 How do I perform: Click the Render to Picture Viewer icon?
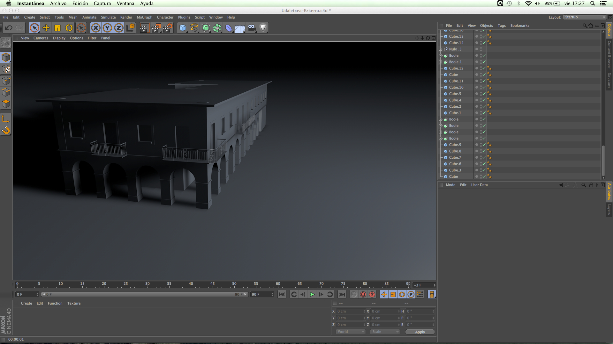click(x=156, y=28)
